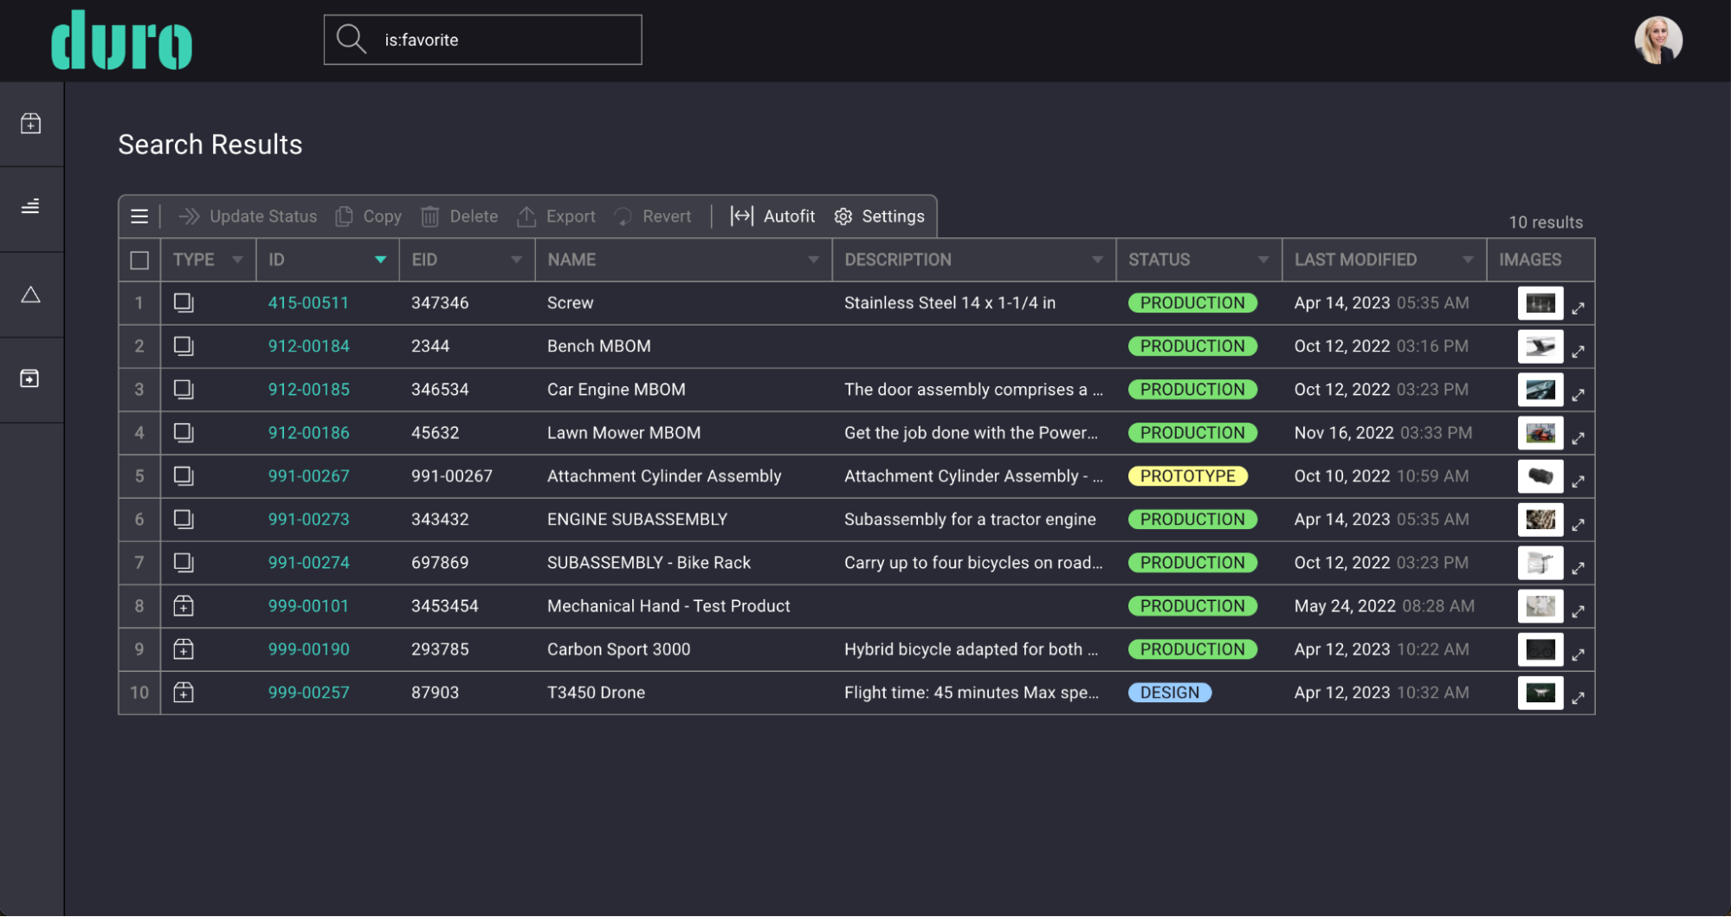The width and height of the screenshot is (1731, 917).
Task: Expand the image for the Screw row
Action: 1578,307
